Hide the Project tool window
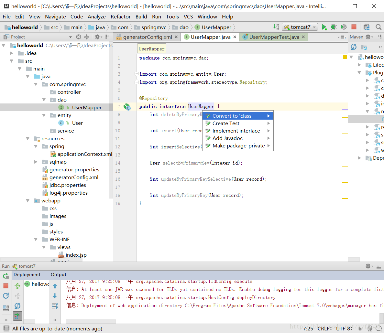The height and width of the screenshot is (333, 384). 108,37
